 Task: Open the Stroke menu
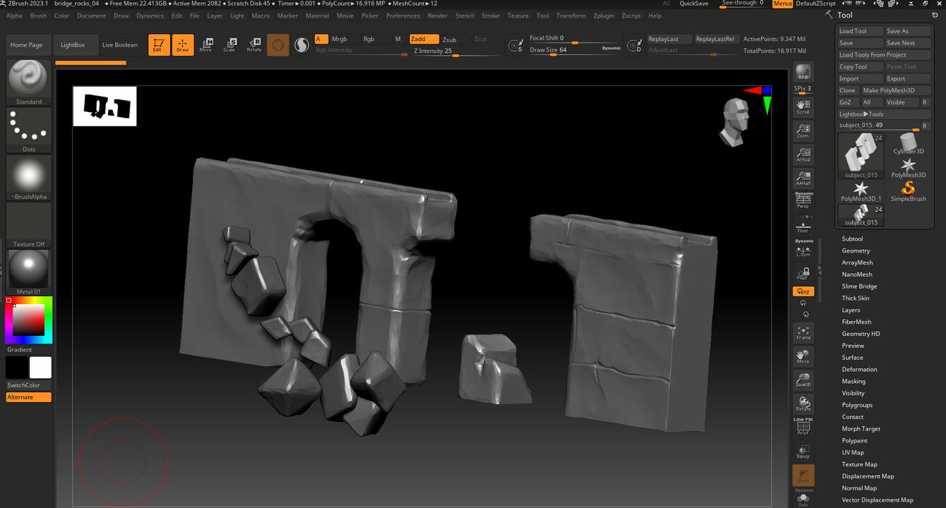(490, 16)
